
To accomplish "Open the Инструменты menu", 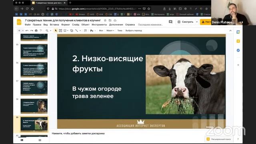I will 99,25.
